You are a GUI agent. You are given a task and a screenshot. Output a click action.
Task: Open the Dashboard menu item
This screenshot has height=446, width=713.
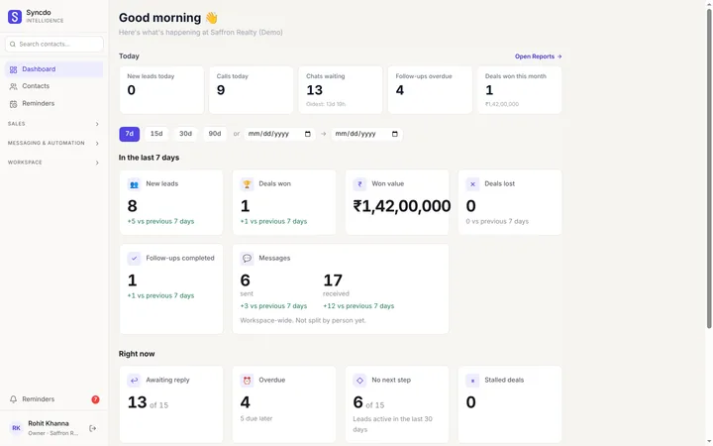(53, 69)
